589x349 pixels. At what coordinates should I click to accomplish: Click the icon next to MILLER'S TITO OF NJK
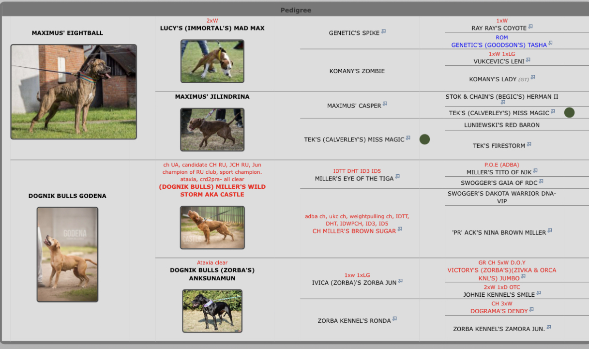pos(536,171)
